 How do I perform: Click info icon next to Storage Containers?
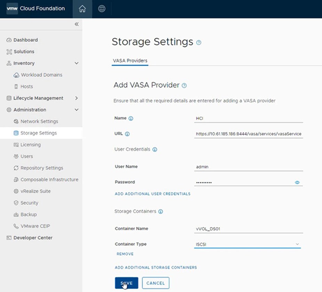coord(160,211)
